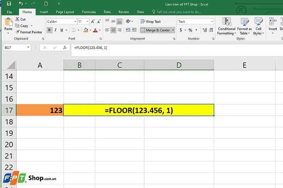Screen dimensions: 283x188
Task: Open the Formulas tab
Action: [x=89, y=12]
